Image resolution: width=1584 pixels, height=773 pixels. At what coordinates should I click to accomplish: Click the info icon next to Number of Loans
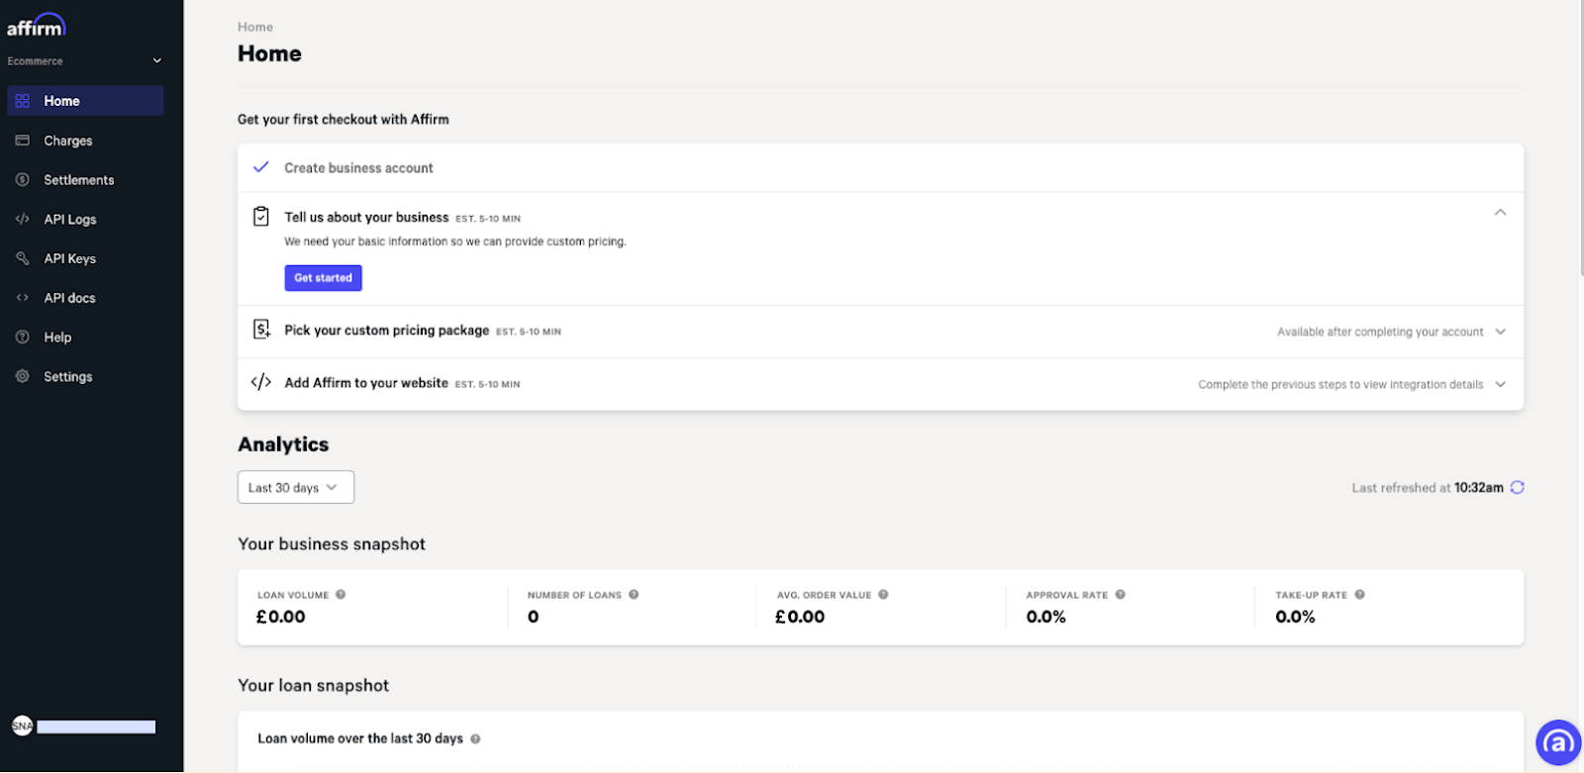point(634,595)
